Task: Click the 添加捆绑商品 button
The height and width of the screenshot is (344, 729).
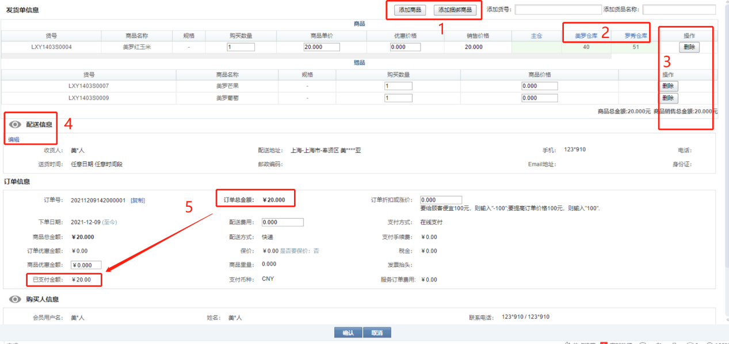Action: coord(455,10)
